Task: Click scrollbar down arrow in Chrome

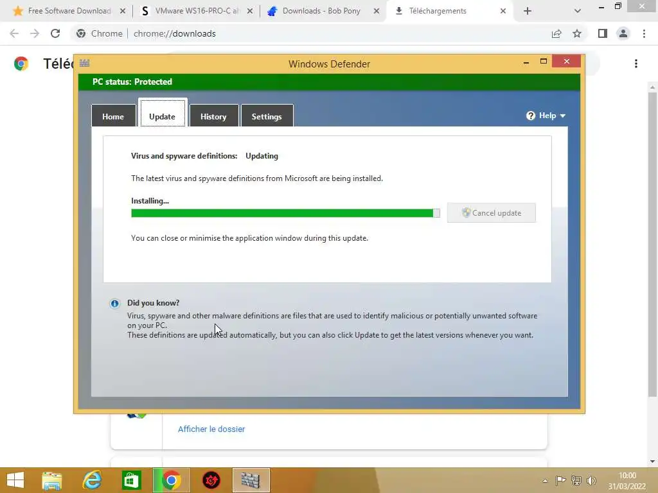Action: (x=652, y=462)
